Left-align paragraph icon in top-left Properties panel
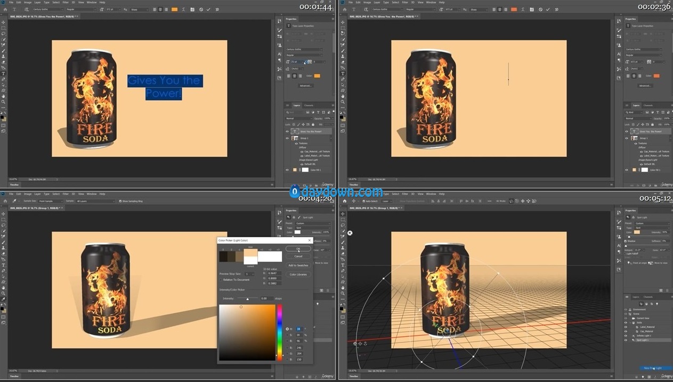Viewport: 673px width, 382px height. [289, 76]
